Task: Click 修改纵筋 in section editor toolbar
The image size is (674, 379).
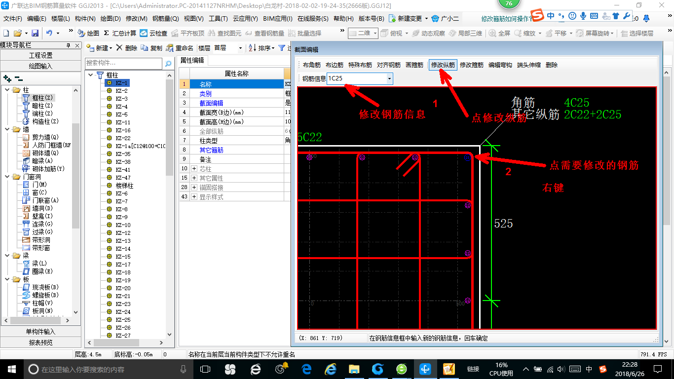Action: pyautogui.click(x=443, y=65)
